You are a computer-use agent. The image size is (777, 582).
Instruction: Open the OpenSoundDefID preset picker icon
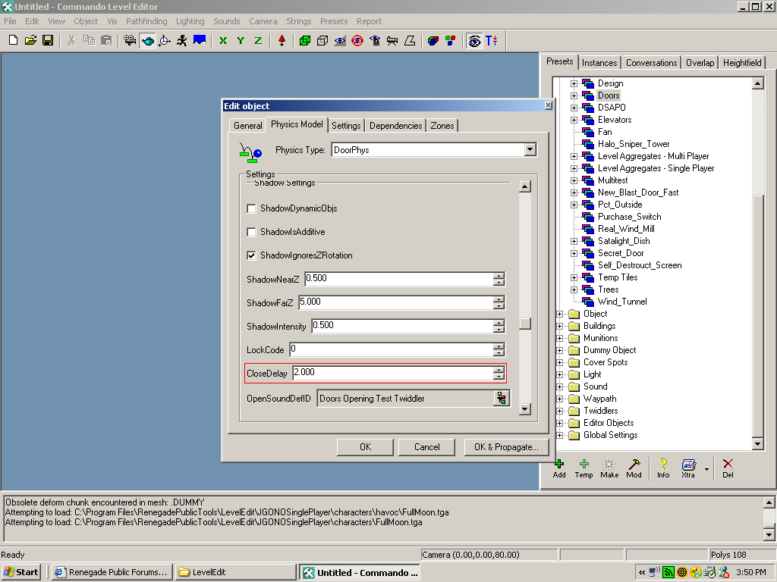tap(501, 398)
